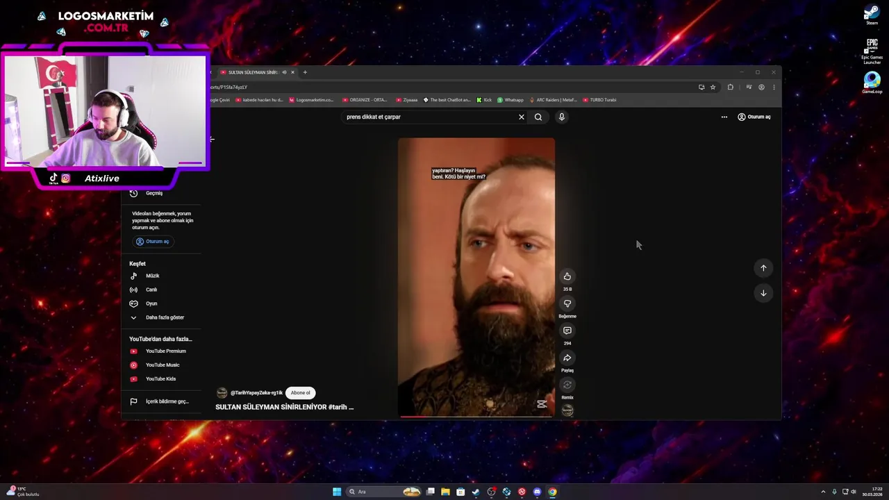The height and width of the screenshot is (500, 889).
Task: Open ARC Raiders bookmark
Action: tap(554, 100)
